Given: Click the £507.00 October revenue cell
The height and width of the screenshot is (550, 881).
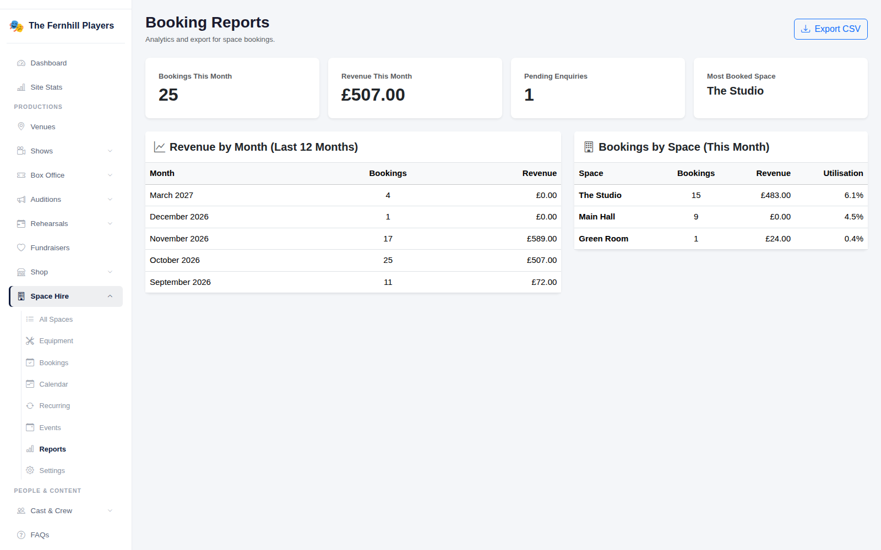Looking at the screenshot, I should pos(542,260).
